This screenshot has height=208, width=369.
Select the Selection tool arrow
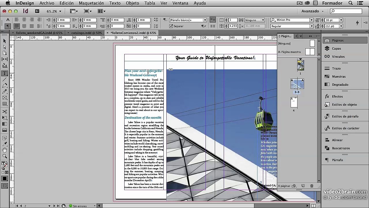coord(5,41)
